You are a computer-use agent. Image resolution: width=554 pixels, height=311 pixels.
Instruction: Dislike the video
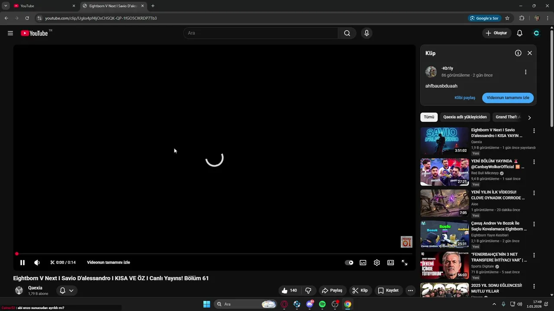click(x=308, y=290)
